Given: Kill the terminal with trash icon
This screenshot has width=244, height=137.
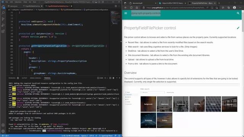Looking at the screenshot, I should click(113, 78).
